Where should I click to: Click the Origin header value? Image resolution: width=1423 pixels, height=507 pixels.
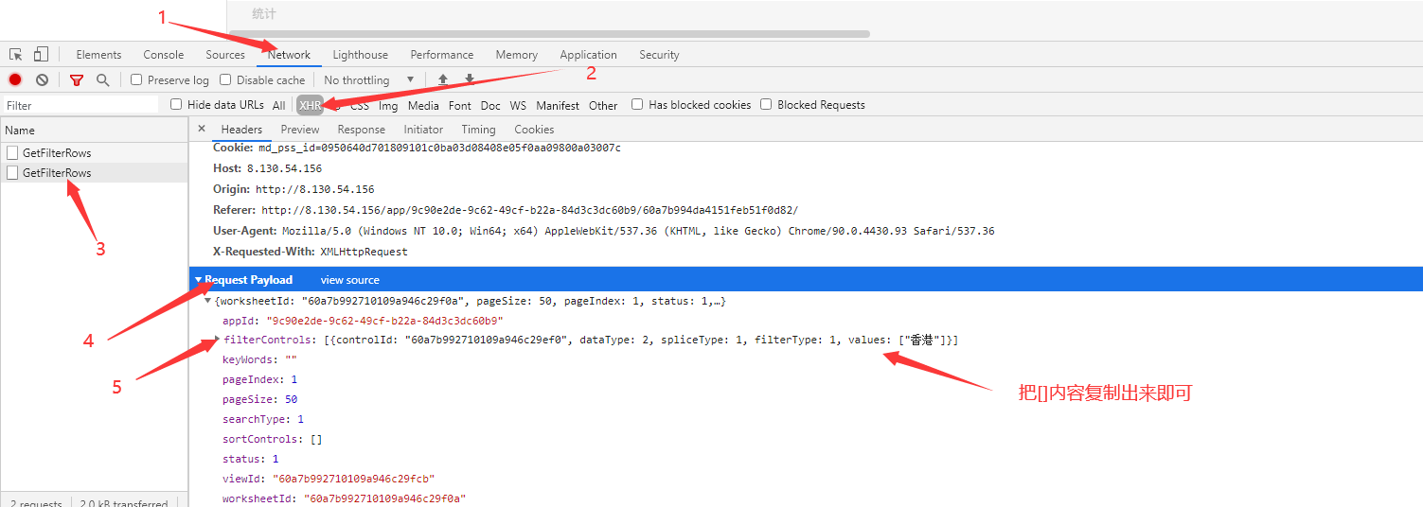(x=314, y=189)
